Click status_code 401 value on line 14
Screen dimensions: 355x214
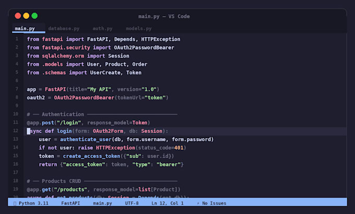coord(179,148)
